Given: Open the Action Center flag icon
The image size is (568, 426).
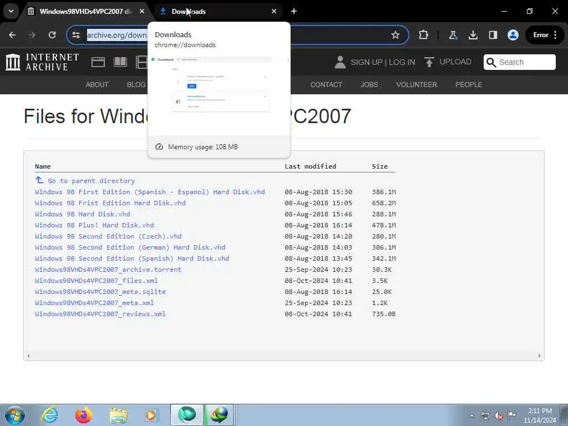Looking at the screenshot, I should (x=511, y=415).
